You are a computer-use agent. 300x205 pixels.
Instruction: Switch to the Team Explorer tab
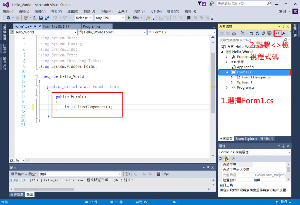[246, 139]
